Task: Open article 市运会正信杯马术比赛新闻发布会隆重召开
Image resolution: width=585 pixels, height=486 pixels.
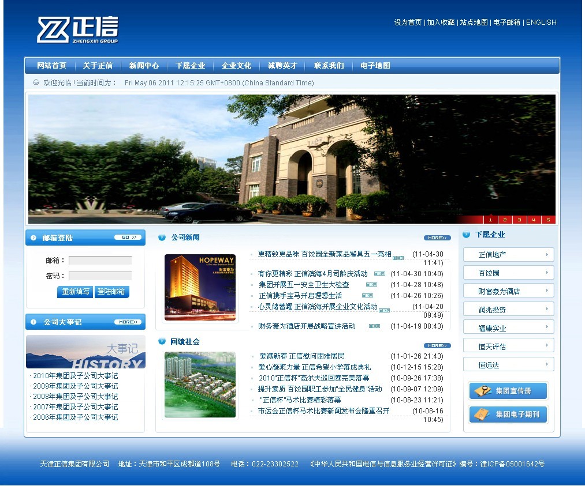Action: (x=324, y=411)
